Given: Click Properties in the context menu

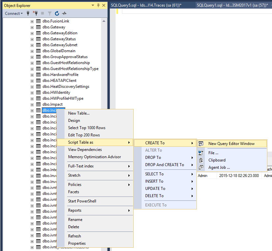Looking at the screenshot, I should 77,243.
